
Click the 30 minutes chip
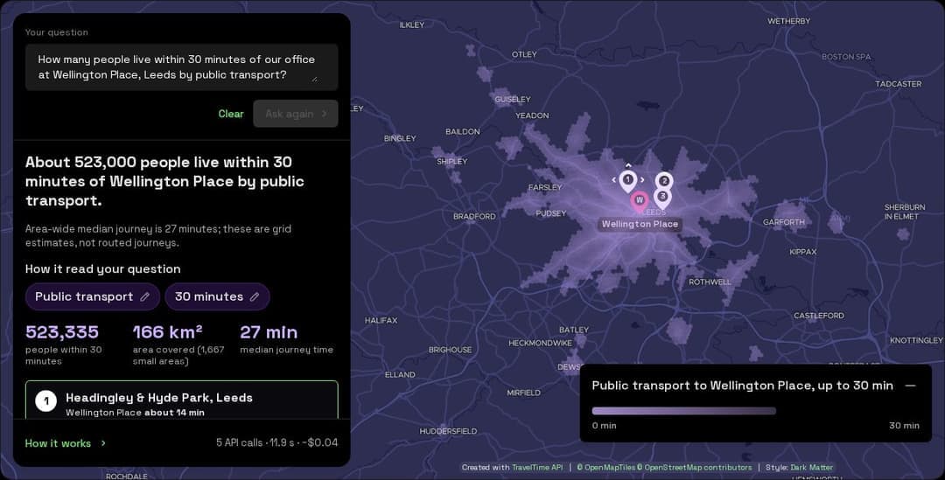click(x=217, y=296)
